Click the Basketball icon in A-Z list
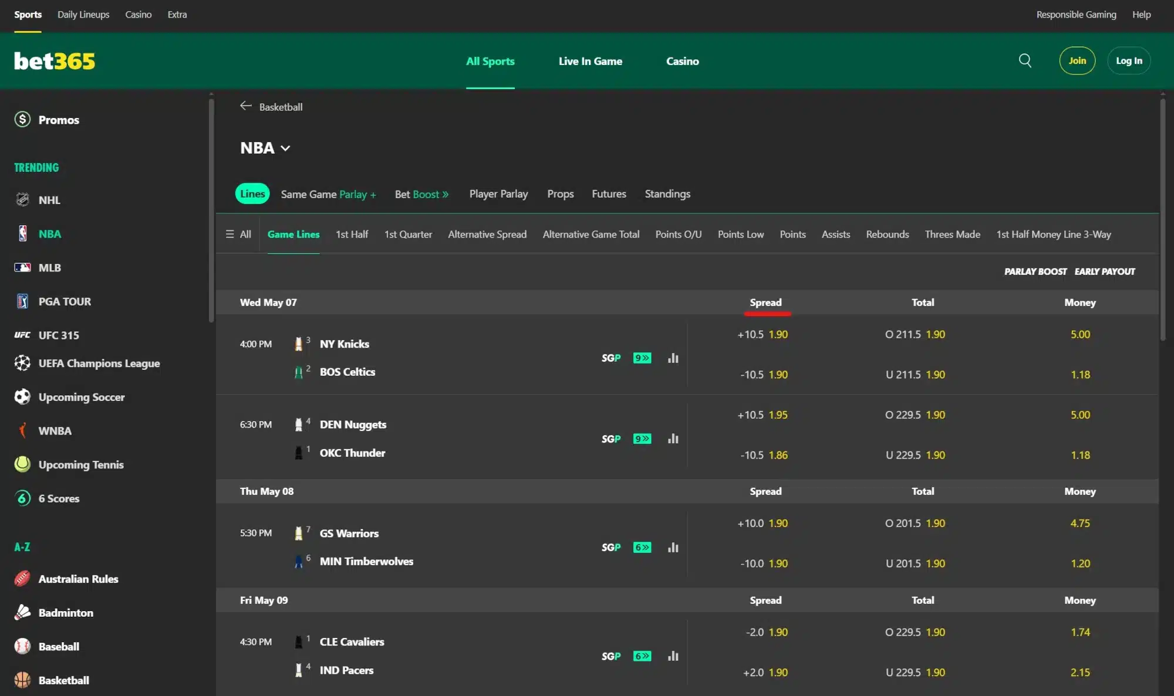This screenshot has height=696, width=1174. [x=22, y=680]
